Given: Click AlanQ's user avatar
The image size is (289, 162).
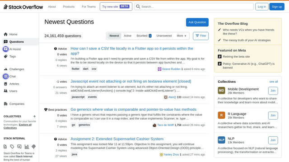Looking at the screenshot, I should pos(166,97).
